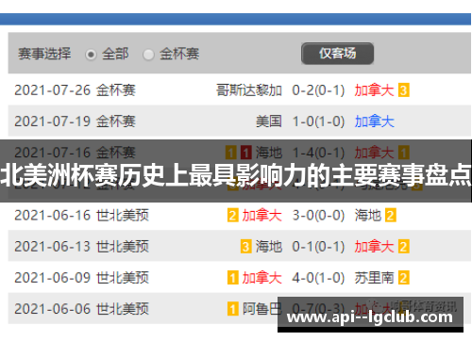This screenshot has height=341, width=472.
Task: Click date 2021-06-16
Action: pos(53,215)
